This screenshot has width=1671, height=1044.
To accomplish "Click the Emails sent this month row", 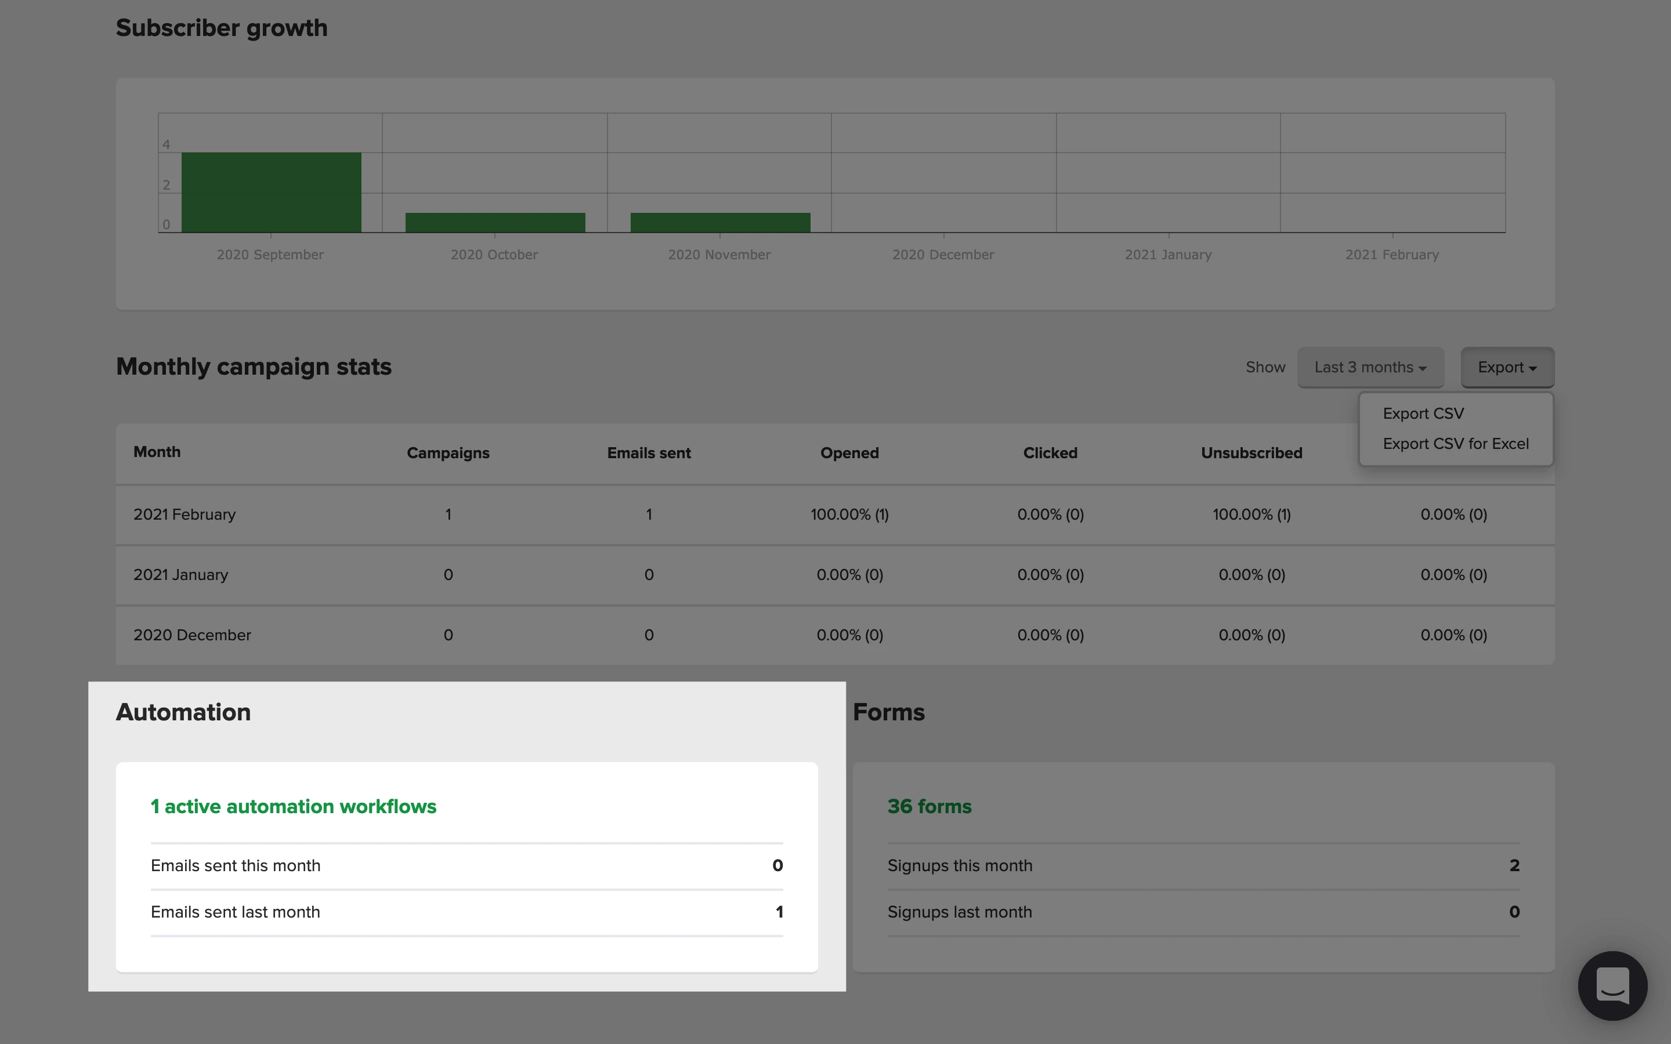I will click(x=466, y=866).
